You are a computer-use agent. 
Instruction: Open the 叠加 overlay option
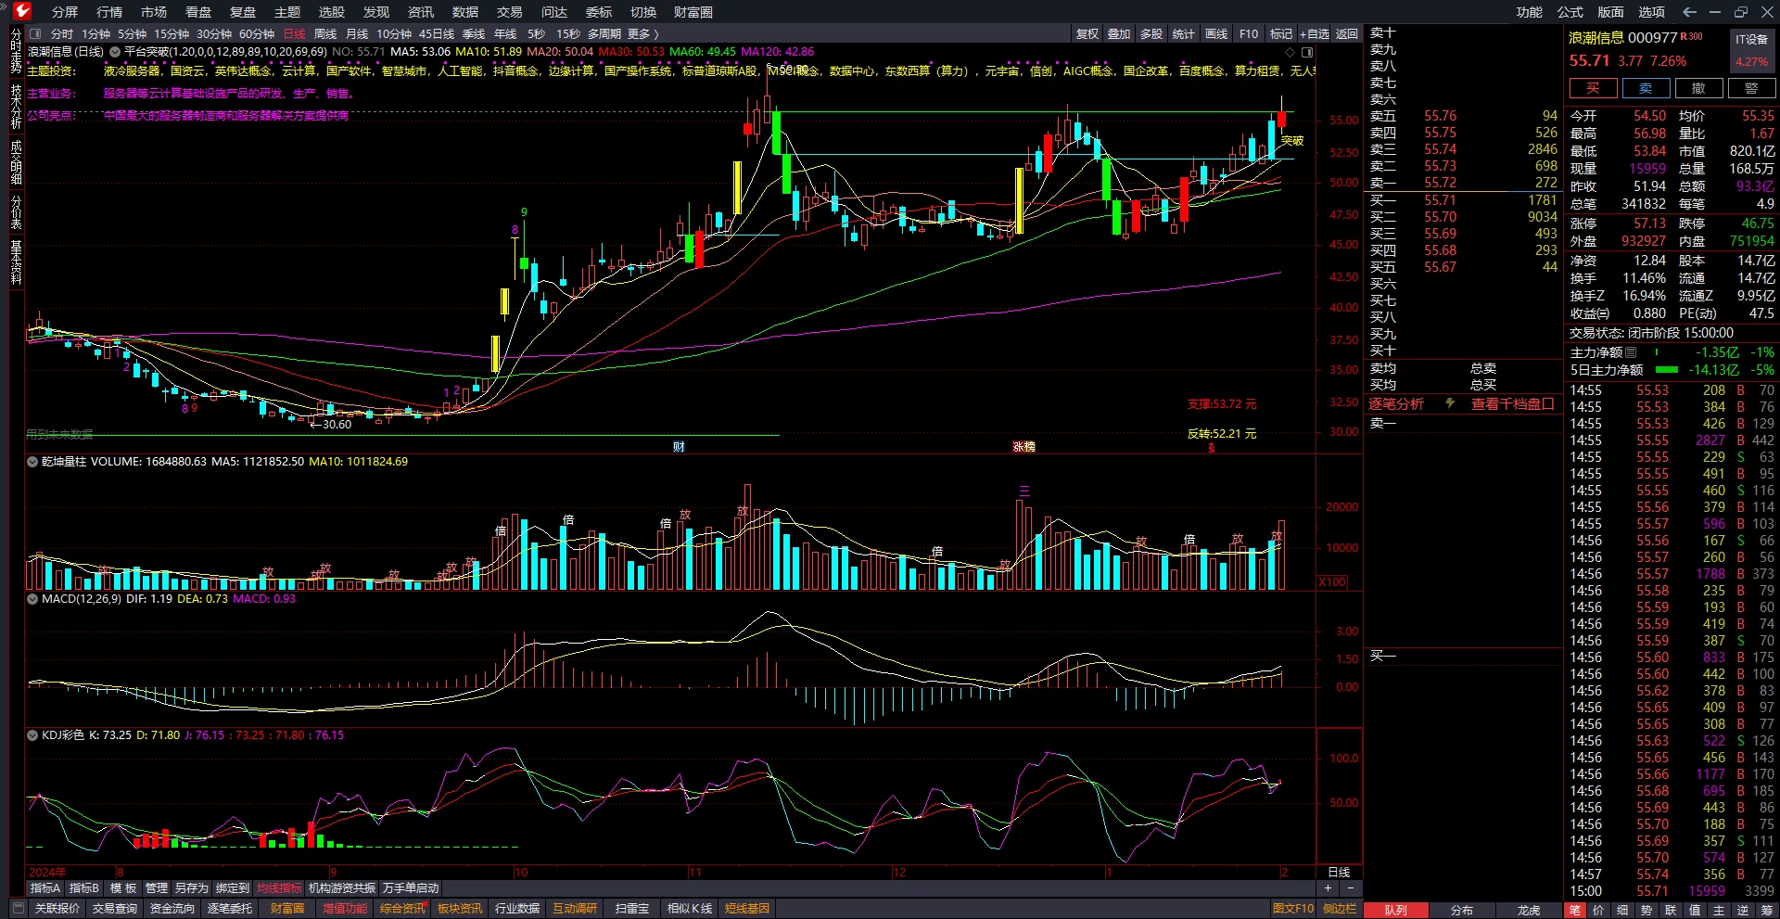click(x=1119, y=33)
